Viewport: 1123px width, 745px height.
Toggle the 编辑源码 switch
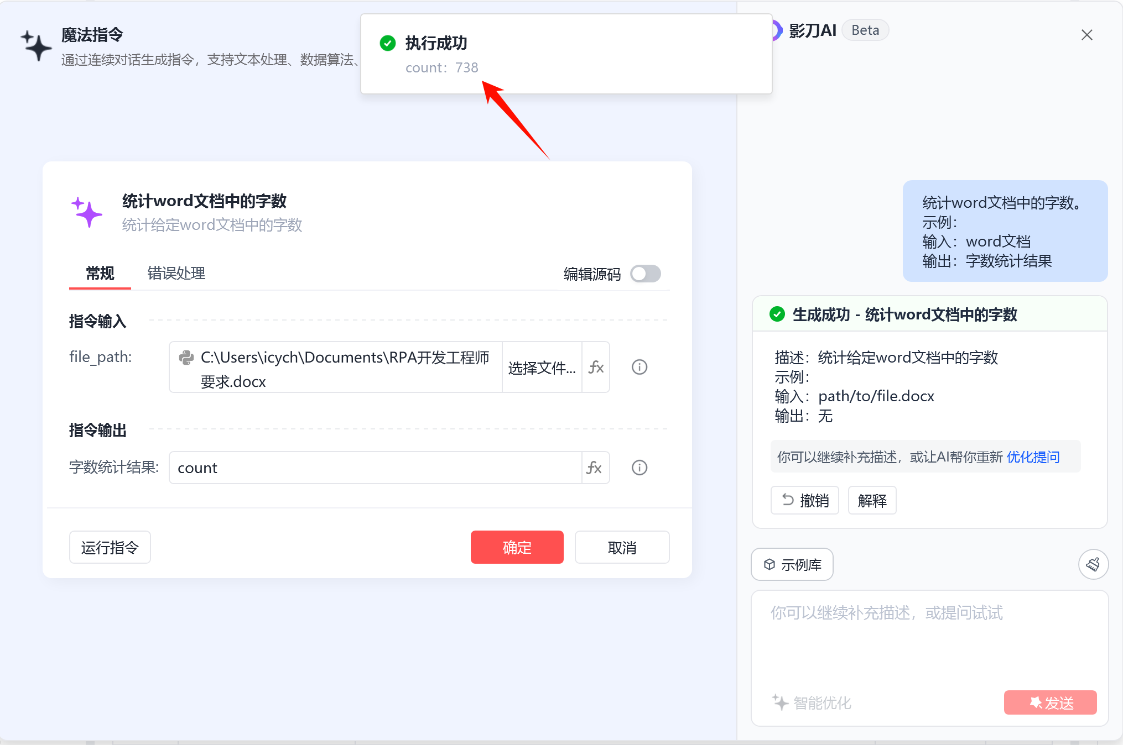click(x=645, y=274)
